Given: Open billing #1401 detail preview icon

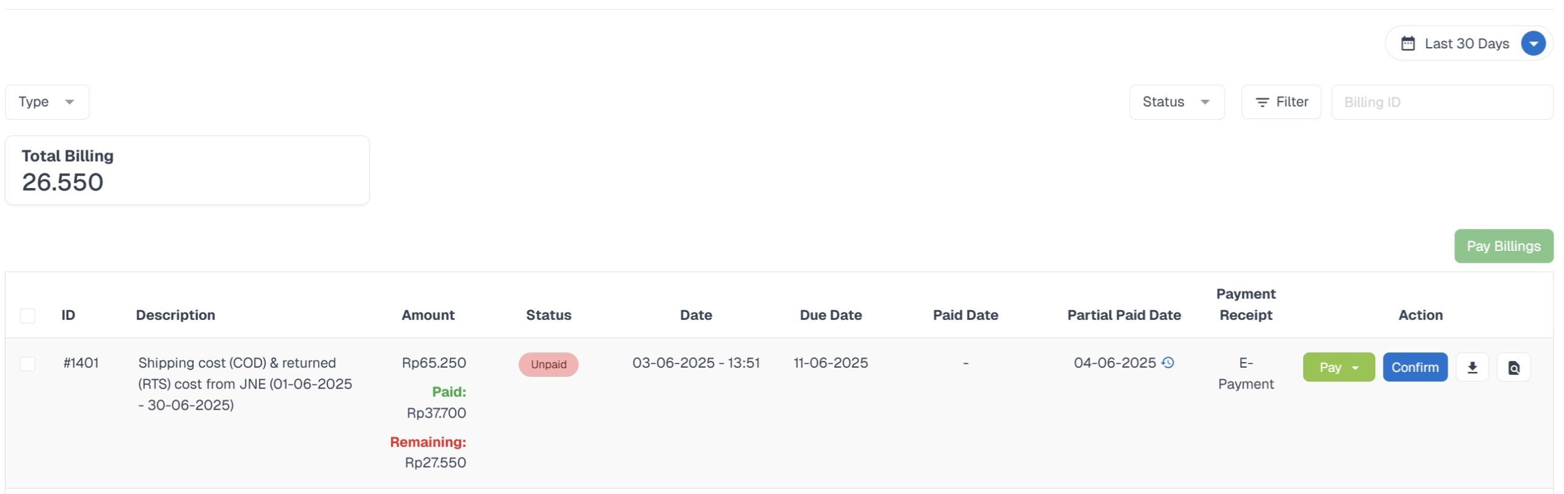Looking at the screenshot, I should point(1513,368).
